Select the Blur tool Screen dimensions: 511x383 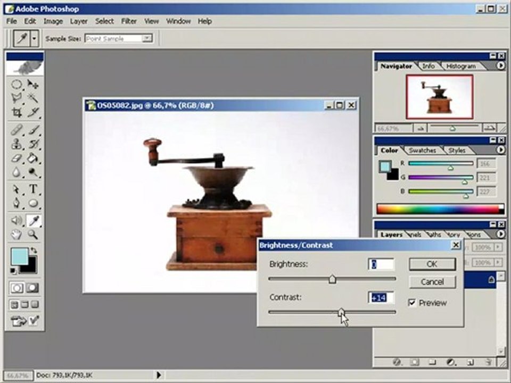[x=17, y=172]
